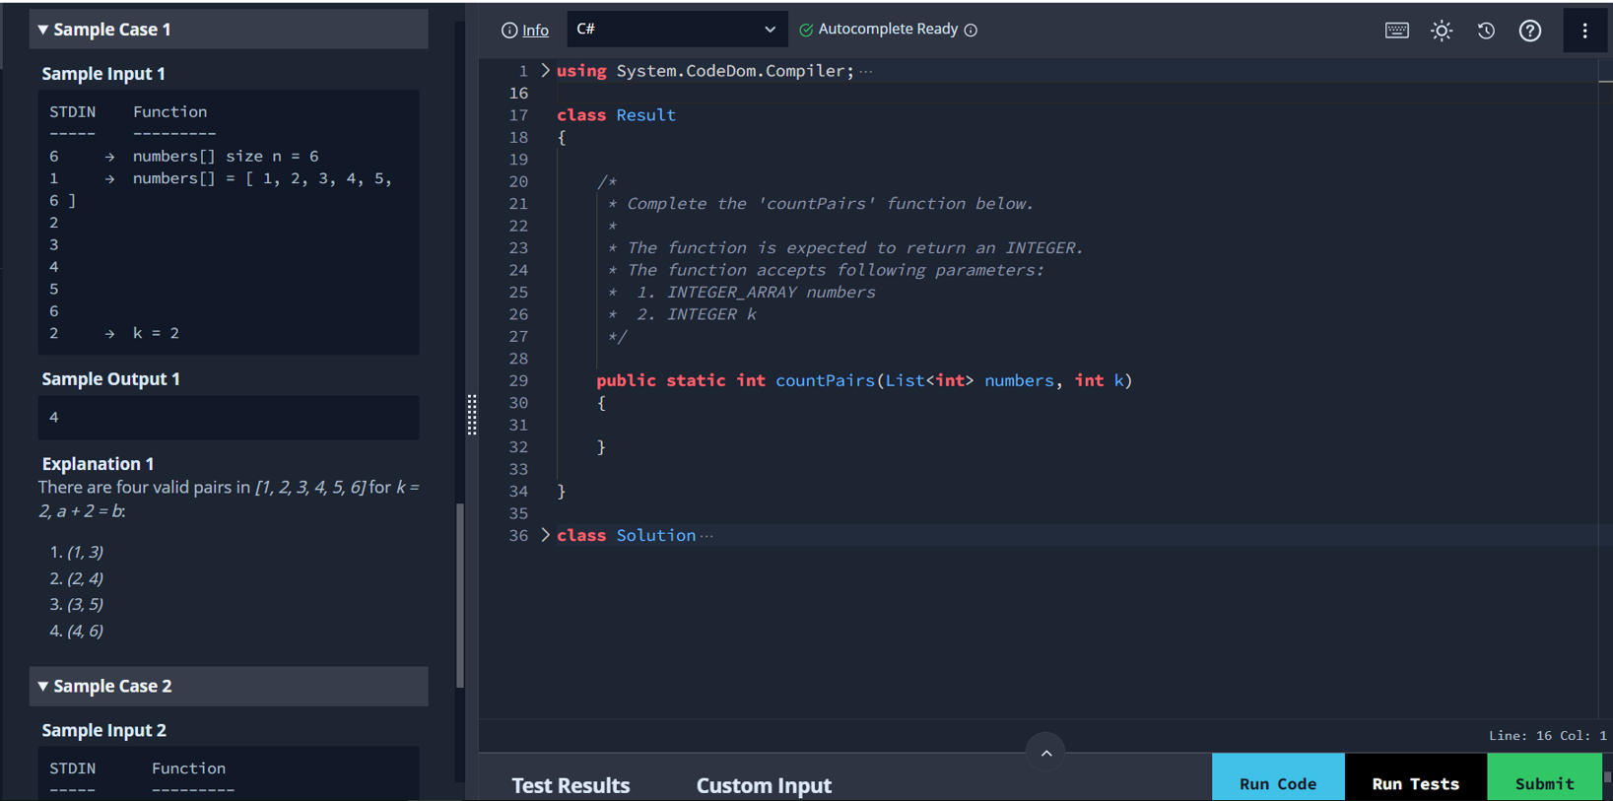
Task: Switch to the Test Results tab
Action: tap(571, 785)
